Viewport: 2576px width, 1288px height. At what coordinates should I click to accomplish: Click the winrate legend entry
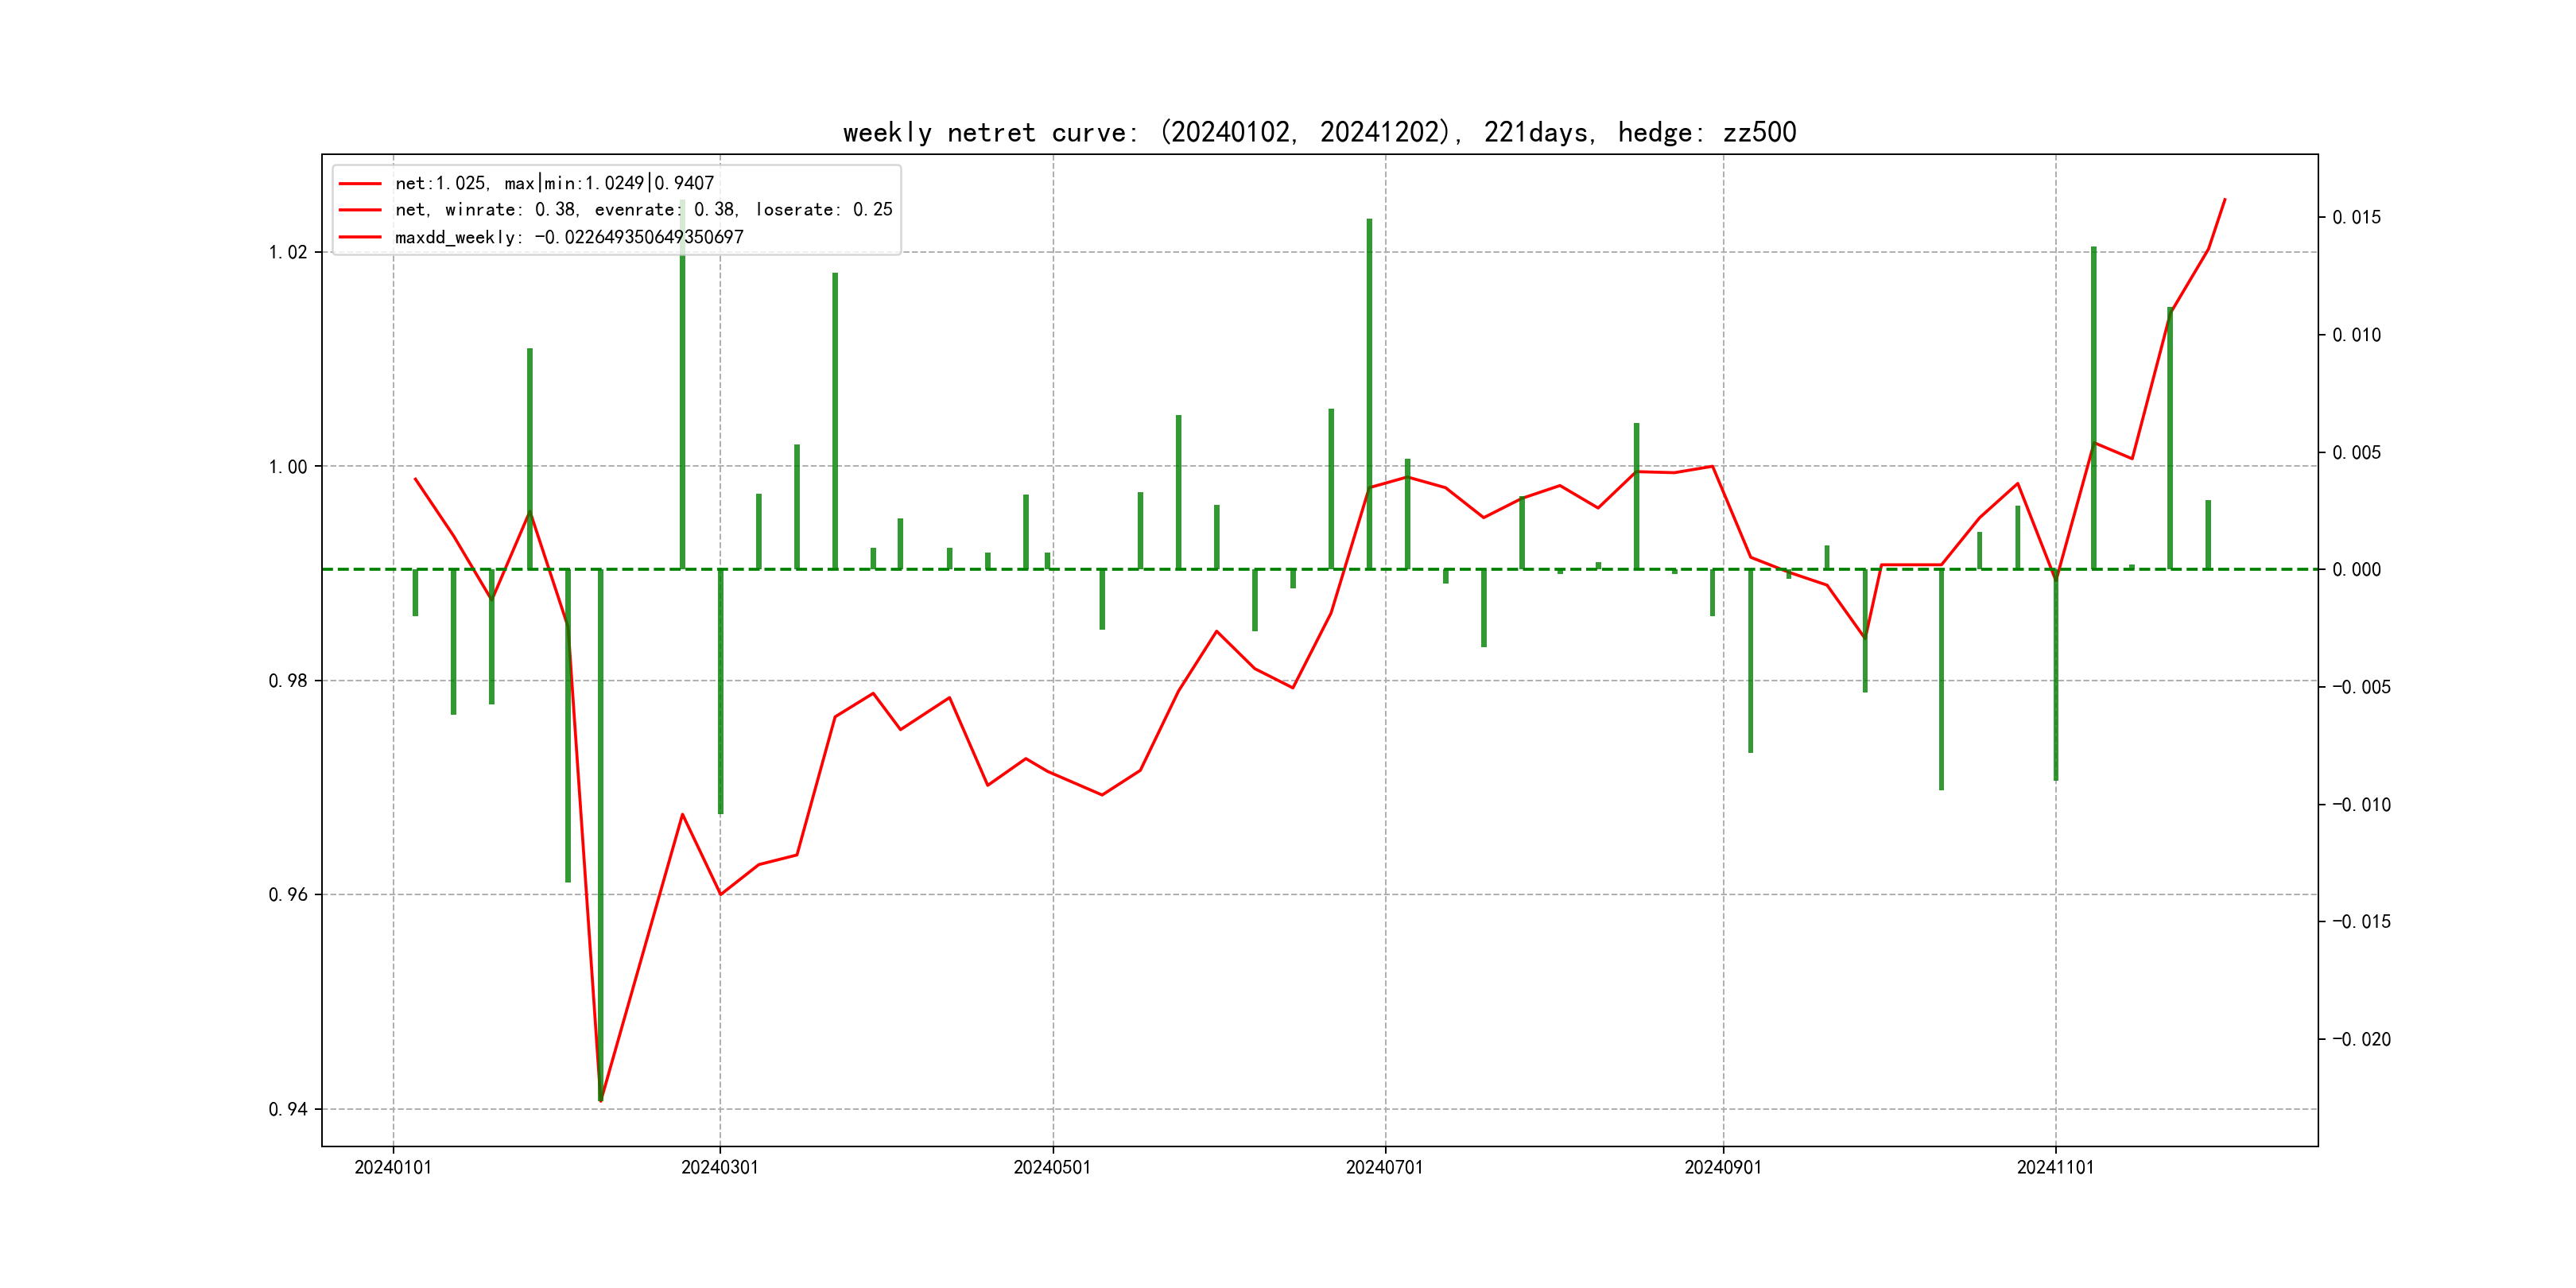pos(643,210)
